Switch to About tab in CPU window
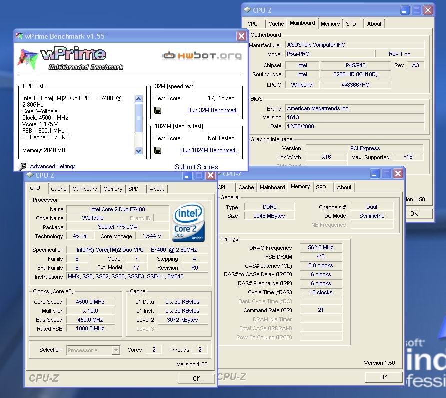This screenshot has width=446, height=398. [156, 189]
